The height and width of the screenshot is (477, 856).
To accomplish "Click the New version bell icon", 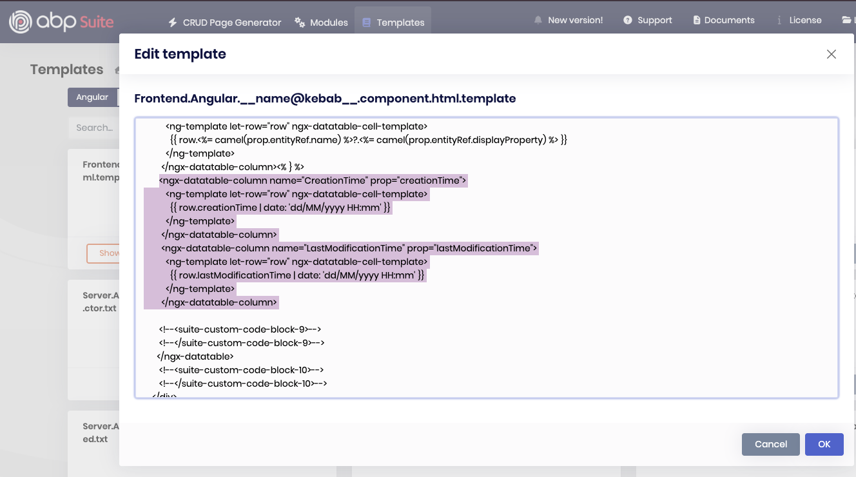I will click(538, 21).
